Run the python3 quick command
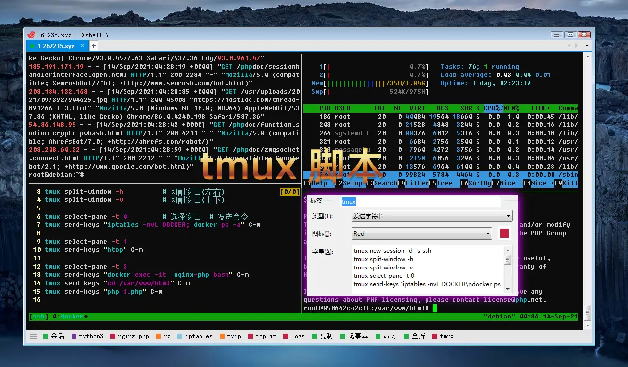 [88, 336]
